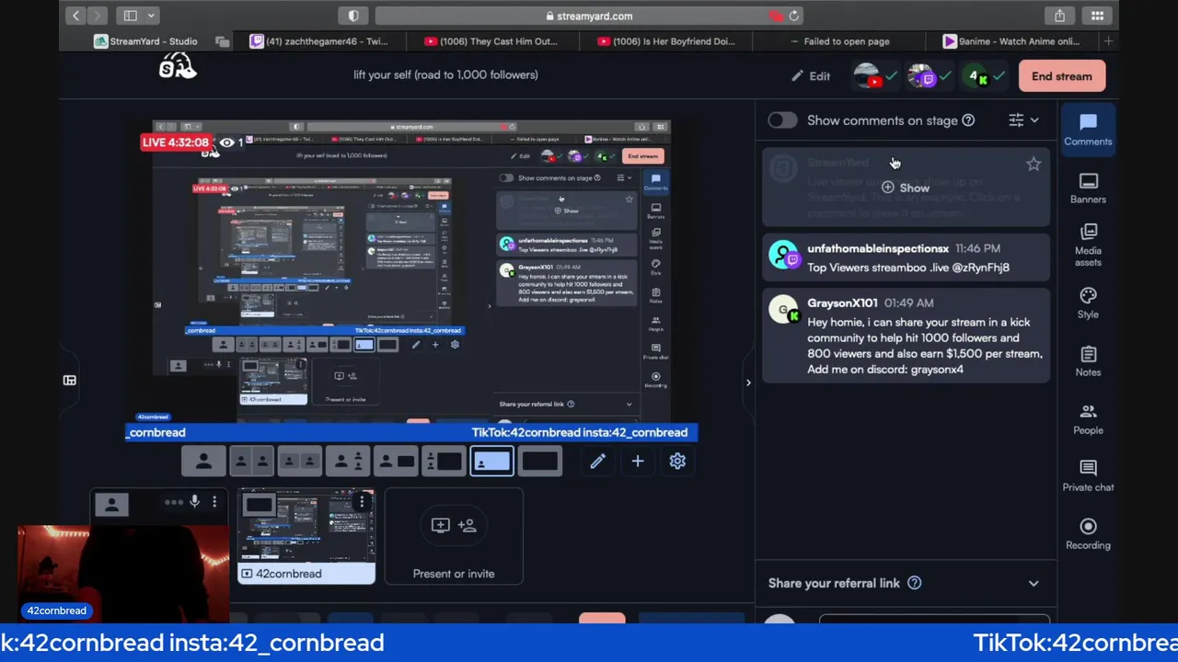Star the StreamYard example comment

(x=1034, y=165)
